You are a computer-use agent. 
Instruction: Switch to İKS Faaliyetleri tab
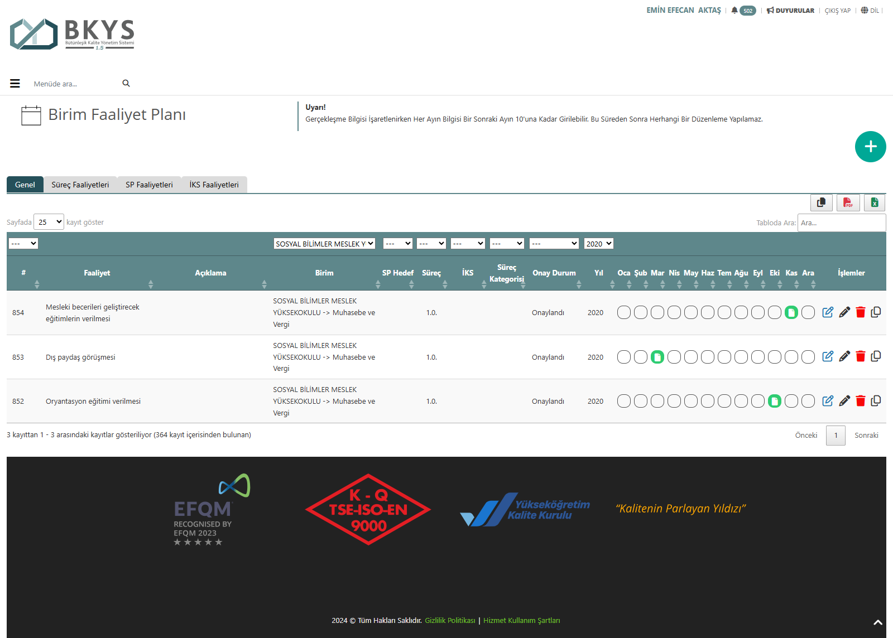pos(214,185)
